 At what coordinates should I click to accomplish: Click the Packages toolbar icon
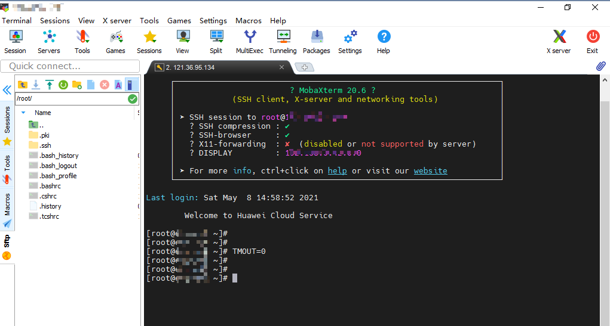(316, 42)
